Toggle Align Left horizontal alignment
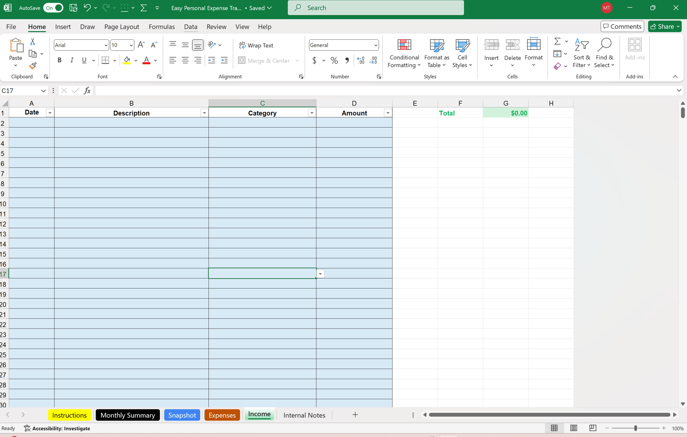Image resolution: width=687 pixels, height=437 pixels. [173, 60]
